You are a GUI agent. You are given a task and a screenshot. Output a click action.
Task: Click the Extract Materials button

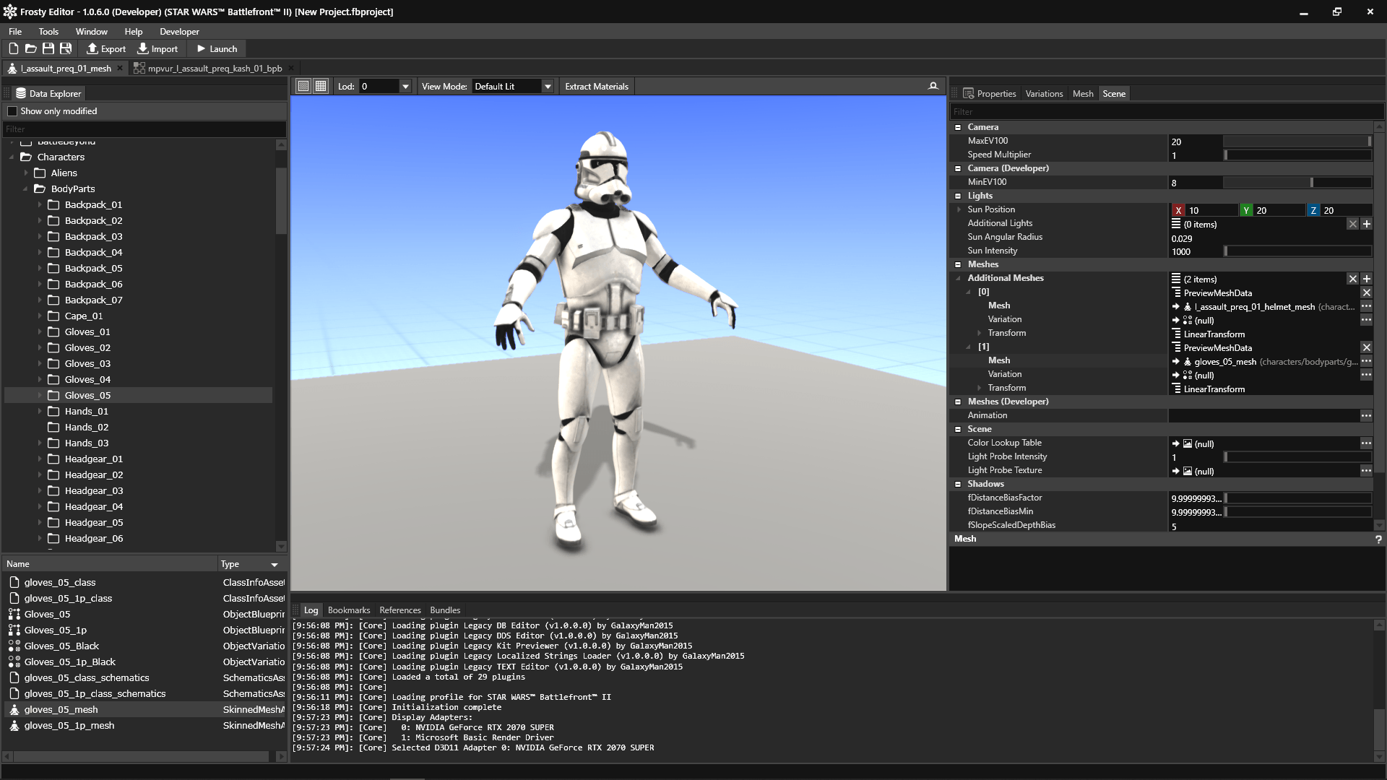597,86
